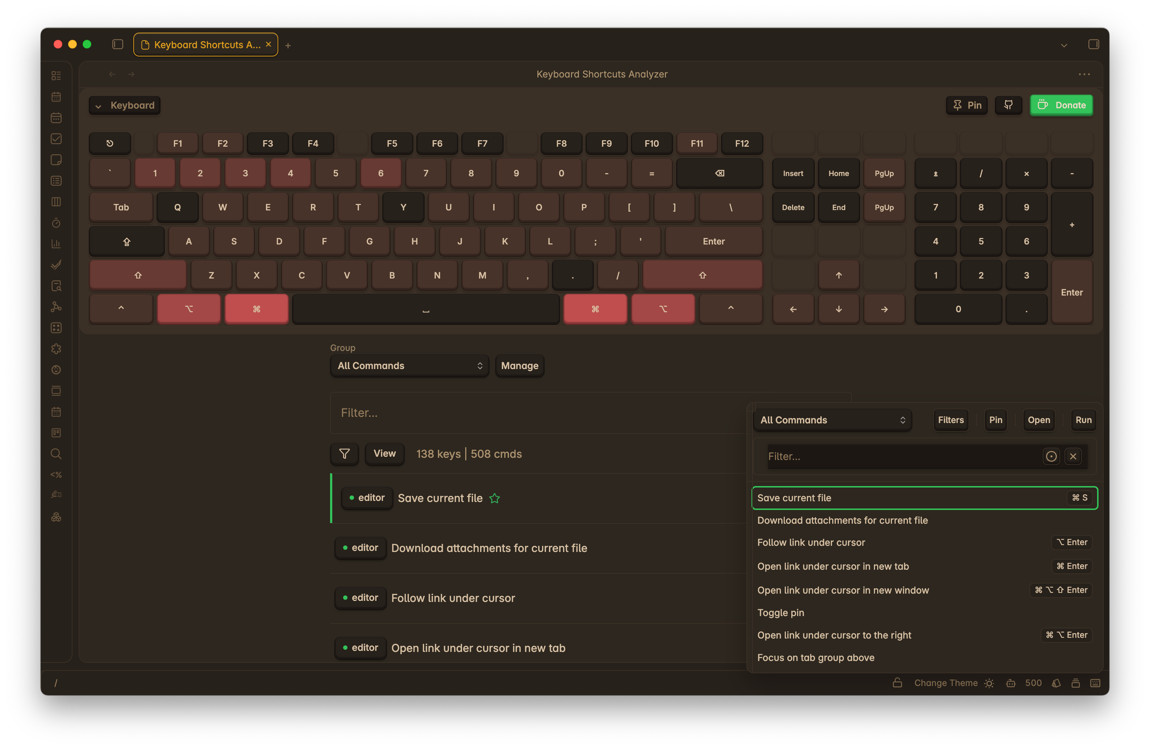The image size is (1150, 749).
Task: Select the timer icon in the sidebar
Action: click(56, 223)
